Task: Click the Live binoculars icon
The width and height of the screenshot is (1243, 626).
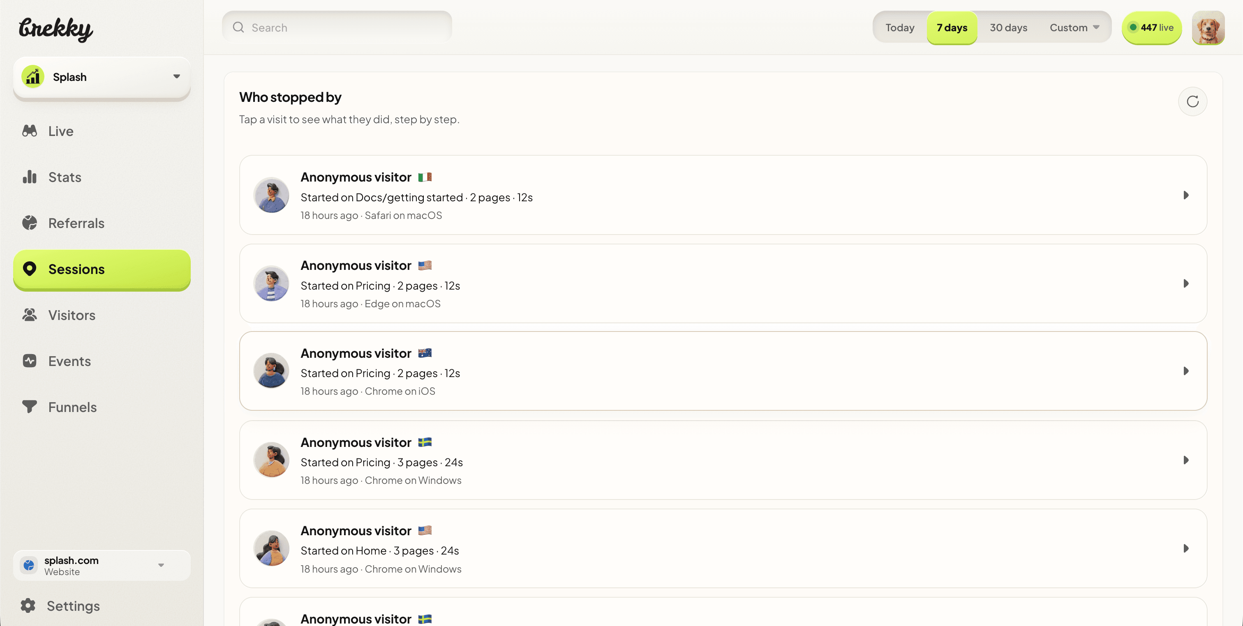Action: click(30, 131)
